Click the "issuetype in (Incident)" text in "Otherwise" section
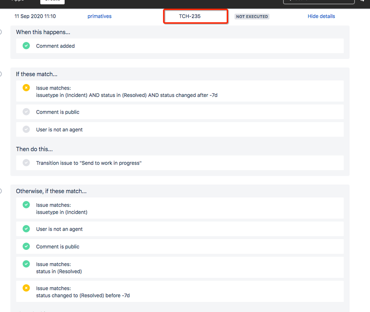Screen dimensions: 370x312 pos(61,212)
